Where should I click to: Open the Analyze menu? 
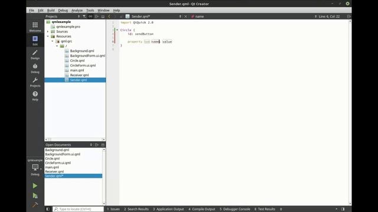pyautogui.click(x=77, y=11)
